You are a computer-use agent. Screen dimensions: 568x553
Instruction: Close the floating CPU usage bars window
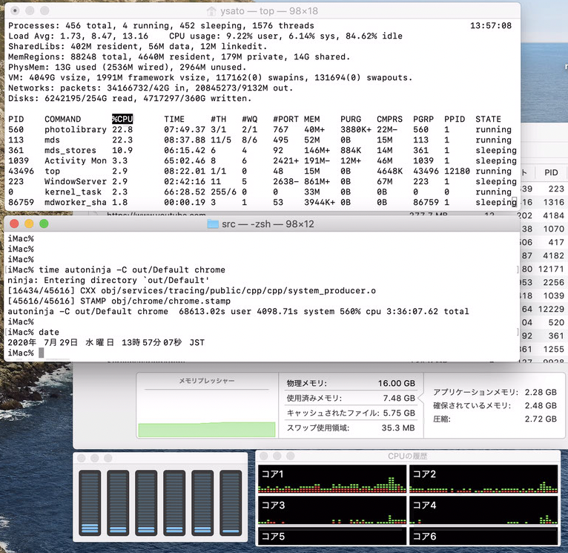(81, 457)
